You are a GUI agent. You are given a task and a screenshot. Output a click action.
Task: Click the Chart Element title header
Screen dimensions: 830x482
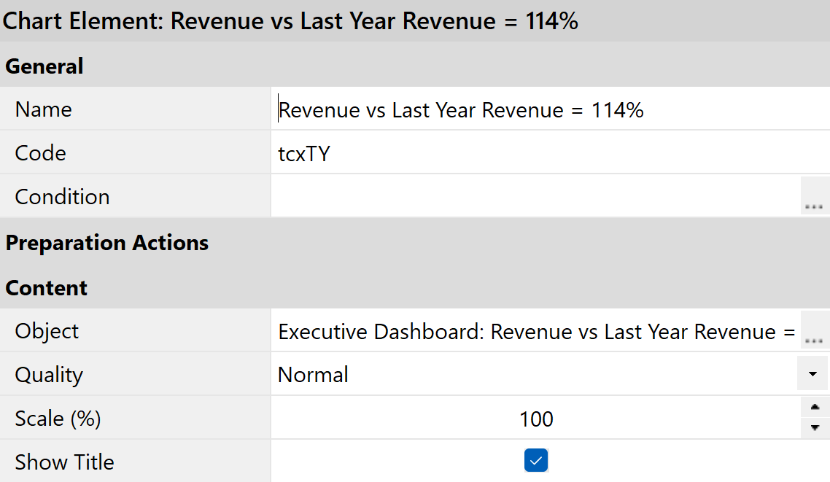pos(290,21)
